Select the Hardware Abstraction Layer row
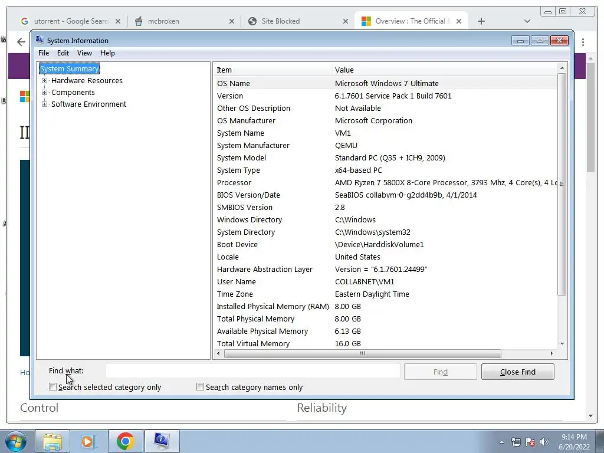 pyautogui.click(x=385, y=269)
